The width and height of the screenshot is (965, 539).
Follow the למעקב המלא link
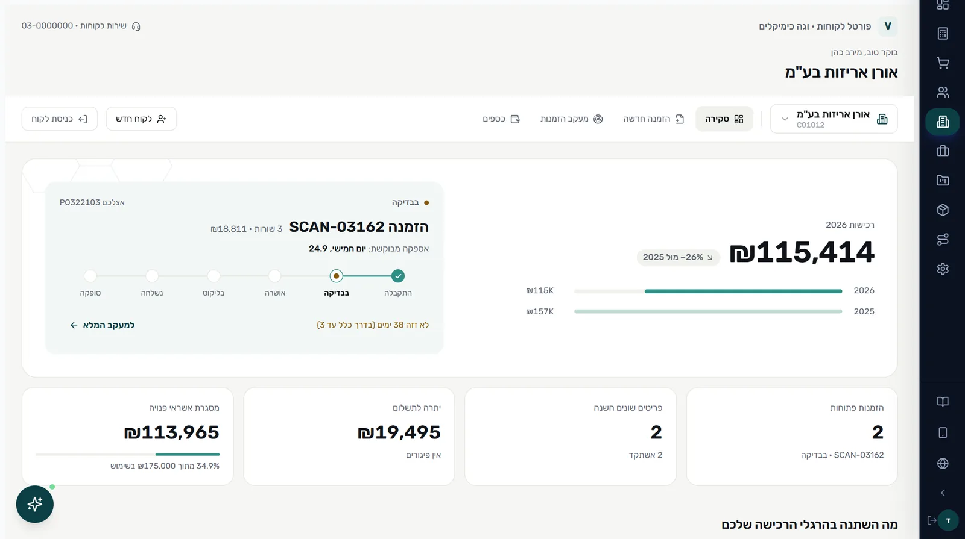(102, 325)
